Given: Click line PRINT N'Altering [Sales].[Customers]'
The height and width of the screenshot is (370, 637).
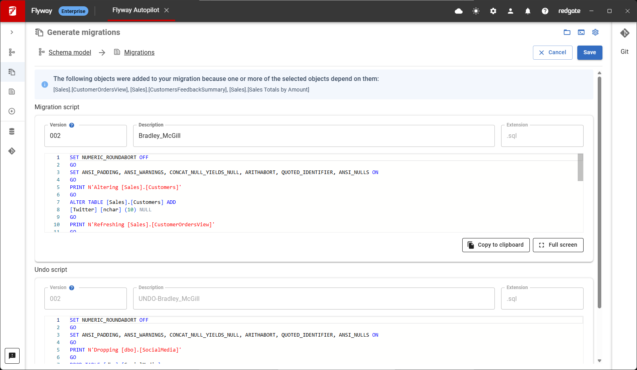Looking at the screenshot, I should pyautogui.click(x=126, y=187).
